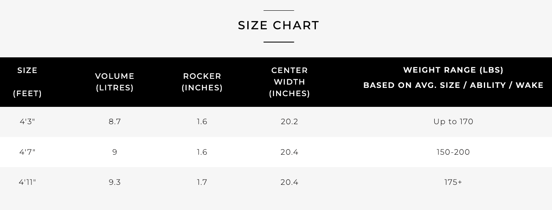
Task: Click the 1.7 rocker value
Action: pyautogui.click(x=202, y=182)
